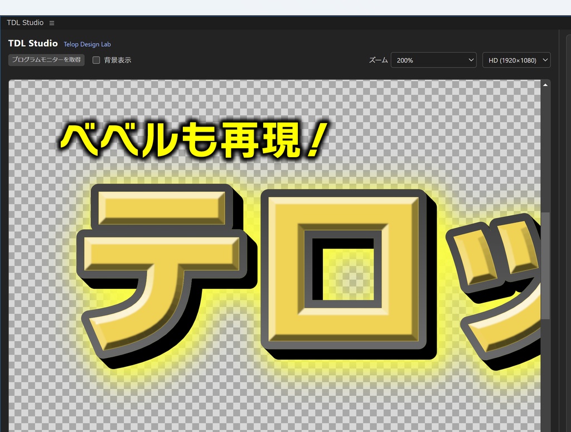Click the Telop Design Lab link

87,44
